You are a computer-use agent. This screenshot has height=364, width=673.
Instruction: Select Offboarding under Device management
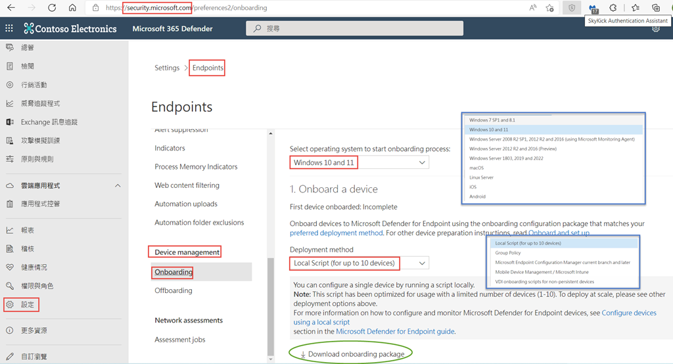tap(174, 290)
